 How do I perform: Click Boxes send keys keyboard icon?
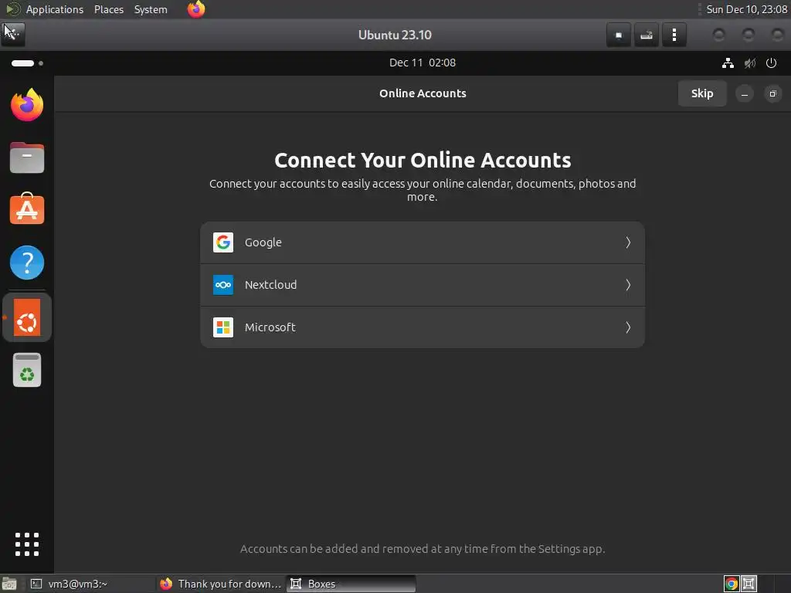pyautogui.click(x=647, y=35)
